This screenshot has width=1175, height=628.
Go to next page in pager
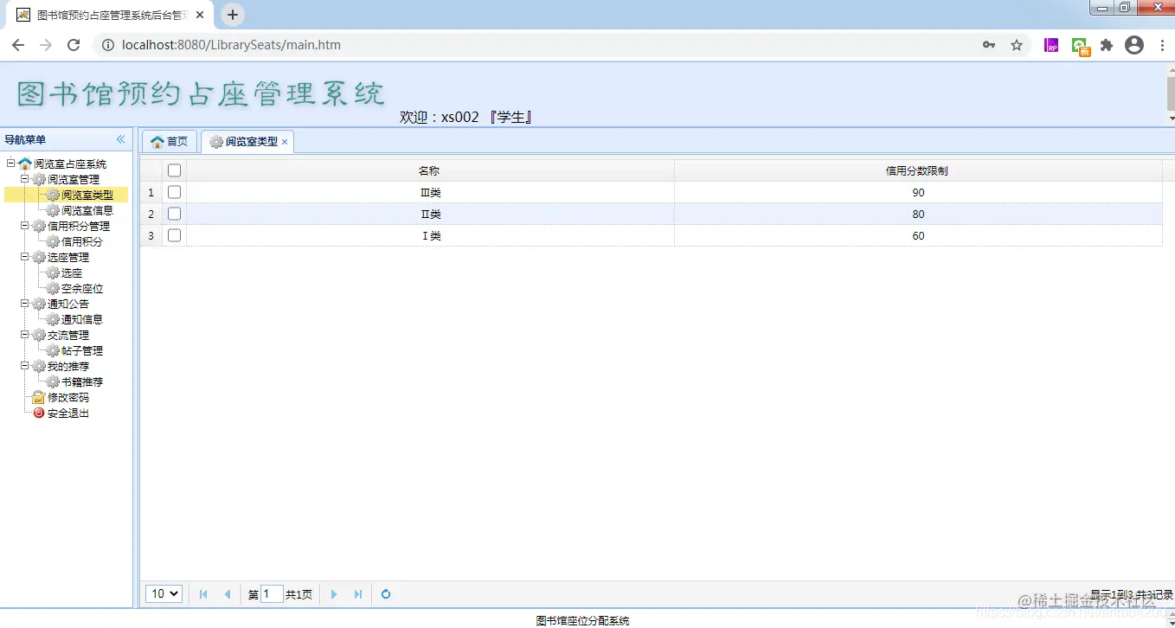[x=334, y=594]
